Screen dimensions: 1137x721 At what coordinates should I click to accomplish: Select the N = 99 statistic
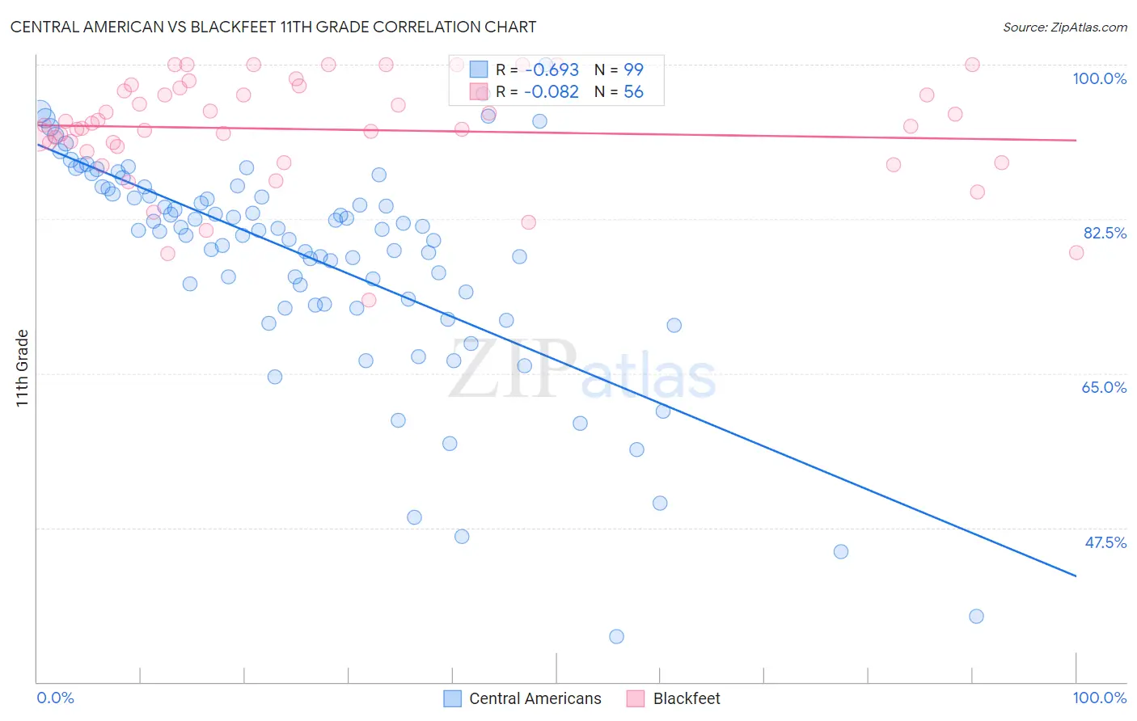(619, 70)
